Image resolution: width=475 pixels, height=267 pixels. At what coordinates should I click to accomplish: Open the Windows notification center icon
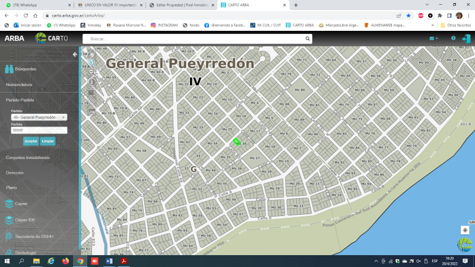[x=465, y=261]
